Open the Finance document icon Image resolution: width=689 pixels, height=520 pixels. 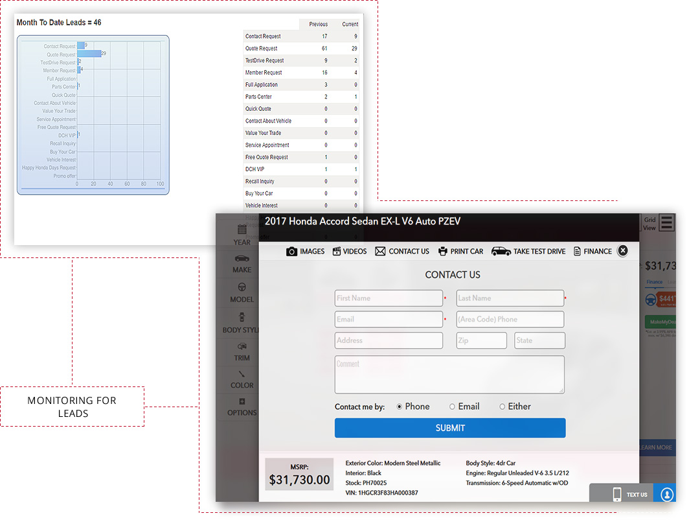pyautogui.click(x=577, y=252)
